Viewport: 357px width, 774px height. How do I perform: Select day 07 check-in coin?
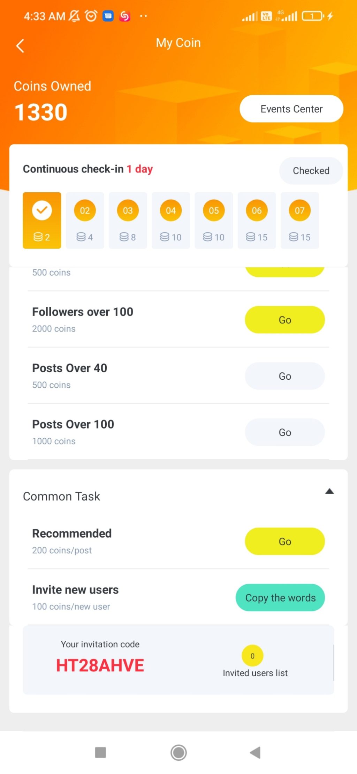[299, 211]
